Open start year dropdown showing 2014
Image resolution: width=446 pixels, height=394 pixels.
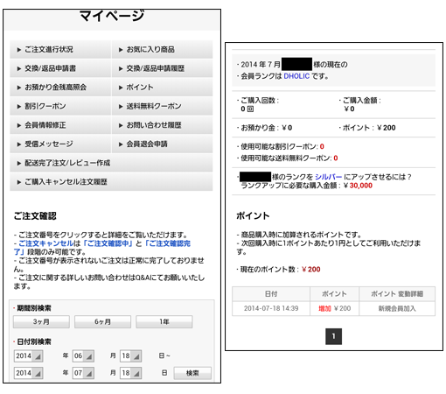click(x=29, y=356)
